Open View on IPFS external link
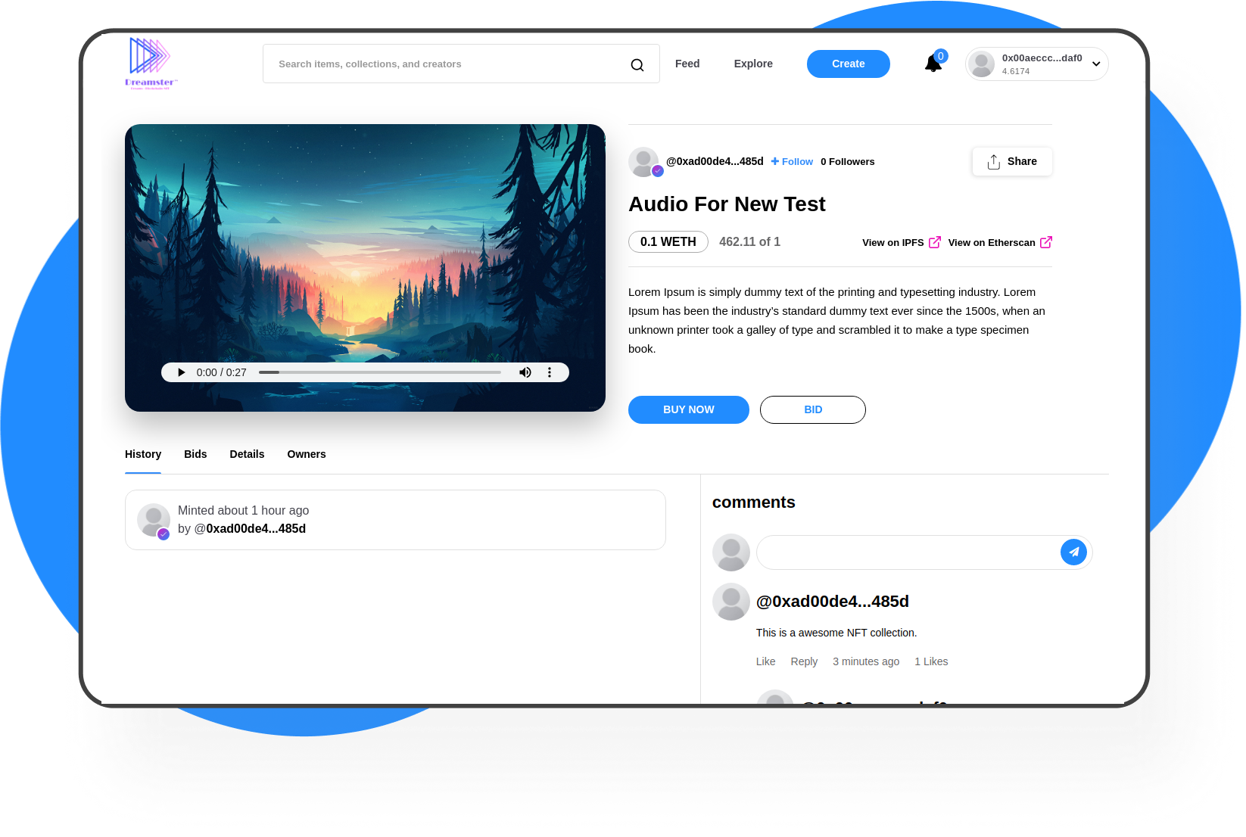This screenshot has height=837, width=1246. pyautogui.click(x=901, y=242)
